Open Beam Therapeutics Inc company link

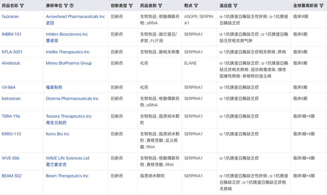[x=67, y=176]
